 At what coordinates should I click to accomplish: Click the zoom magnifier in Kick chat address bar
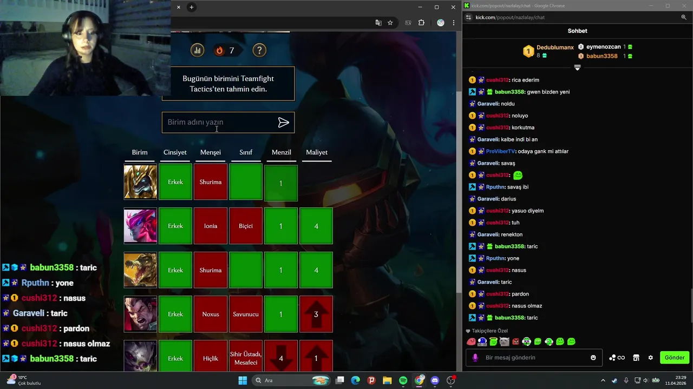[684, 17]
